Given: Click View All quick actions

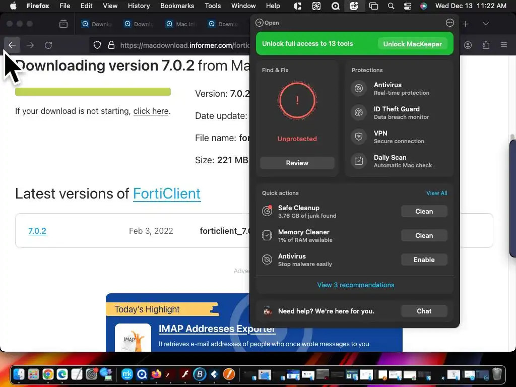Looking at the screenshot, I should [x=437, y=193].
